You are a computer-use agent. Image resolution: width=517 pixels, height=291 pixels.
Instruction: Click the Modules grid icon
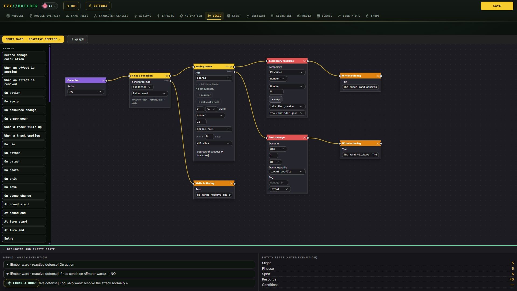click(x=8, y=16)
